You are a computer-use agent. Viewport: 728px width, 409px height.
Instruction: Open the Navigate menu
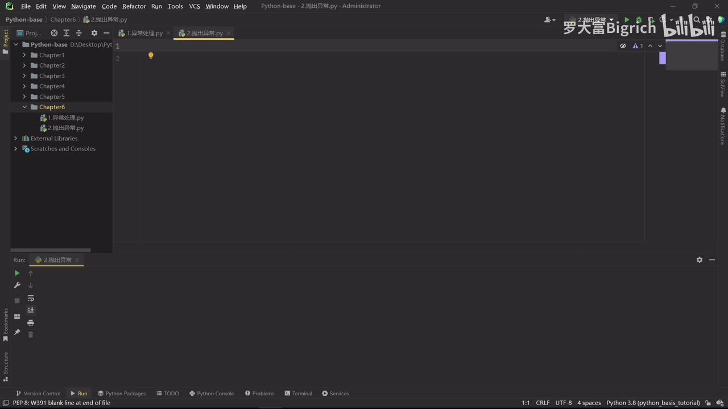click(84, 6)
